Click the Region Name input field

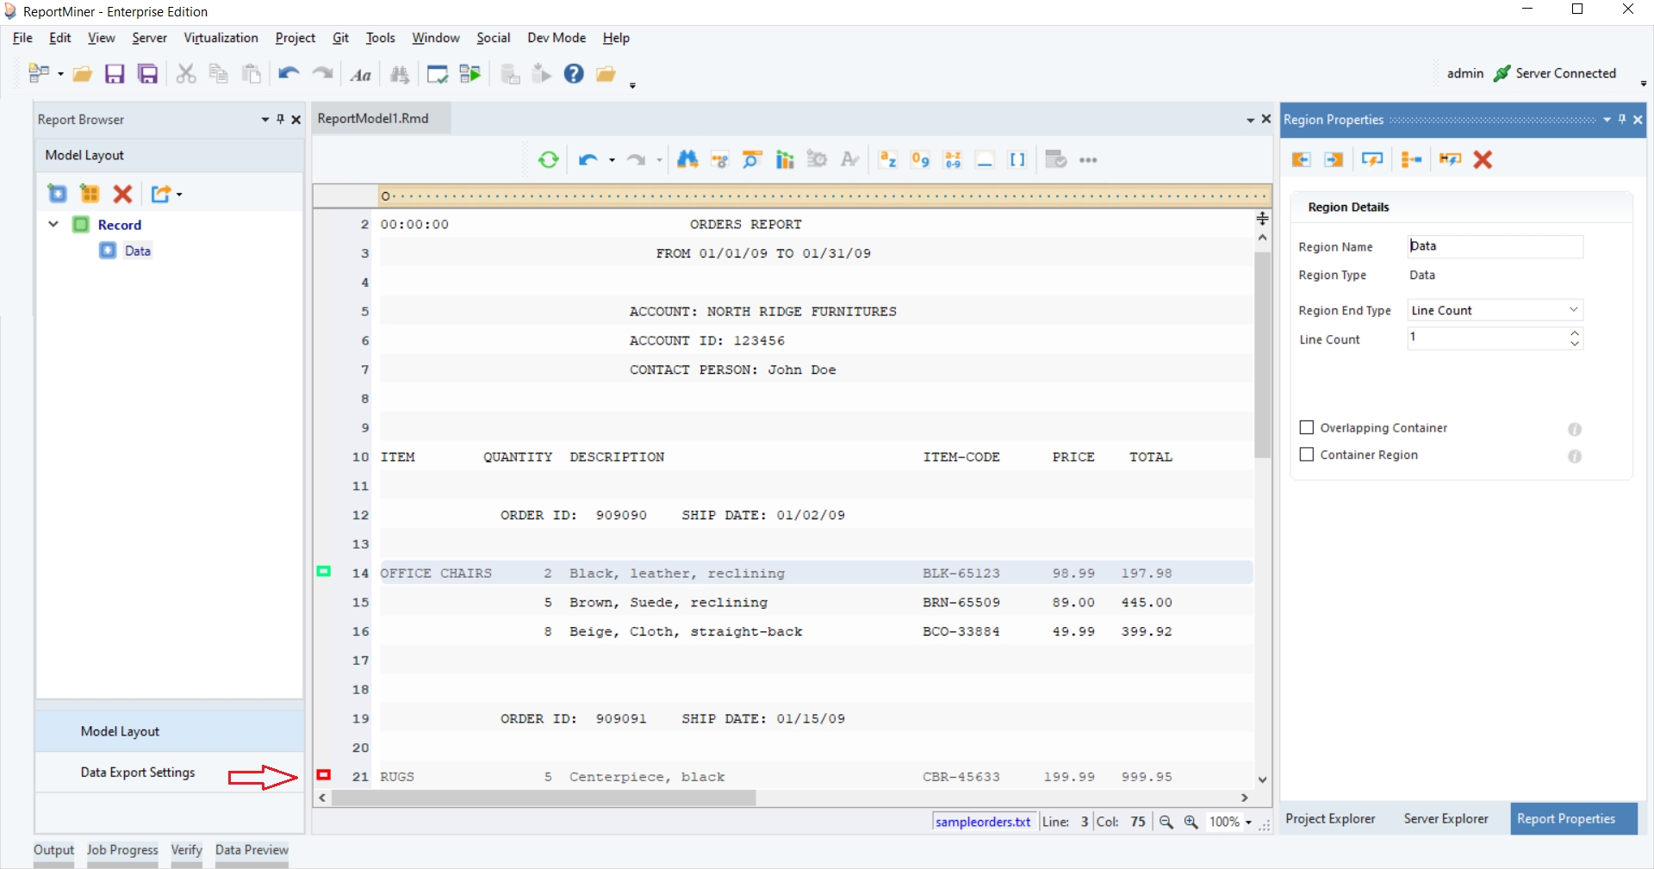(1495, 246)
